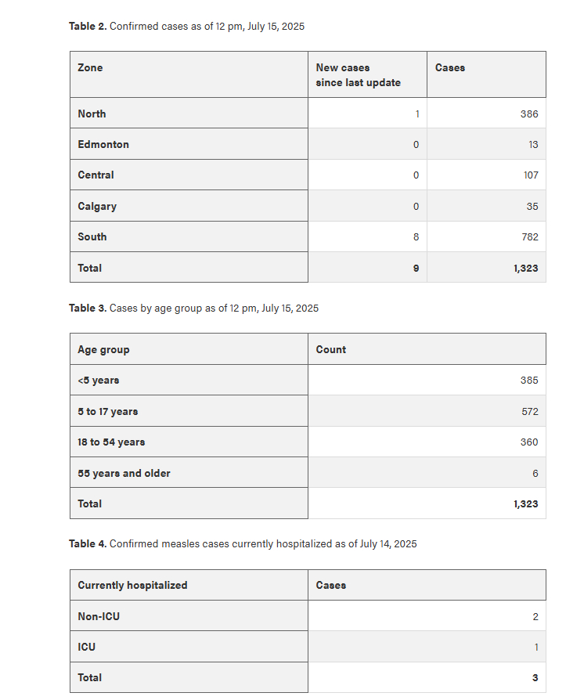Image resolution: width=566 pixels, height=700 pixels.
Task: Select the Non-ICU row label
Action: (99, 616)
